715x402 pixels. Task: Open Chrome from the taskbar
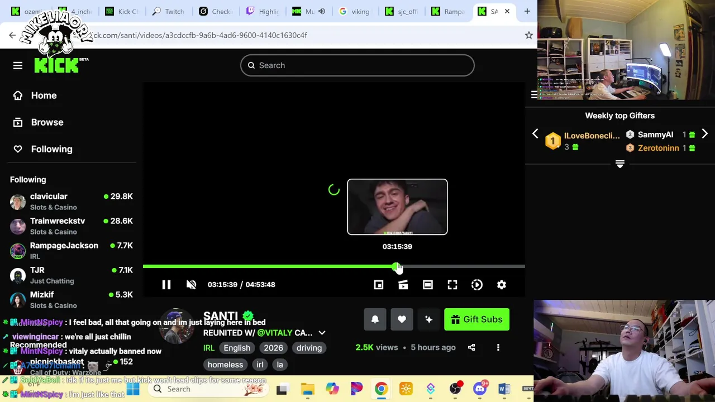coord(381,389)
